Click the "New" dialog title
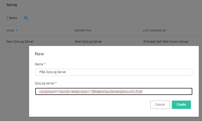The width and height of the screenshot is (202, 121). click(39, 54)
